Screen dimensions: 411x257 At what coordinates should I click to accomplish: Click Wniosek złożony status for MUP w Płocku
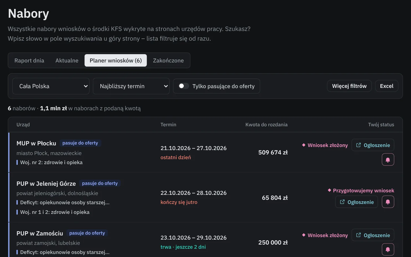[325, 145]
